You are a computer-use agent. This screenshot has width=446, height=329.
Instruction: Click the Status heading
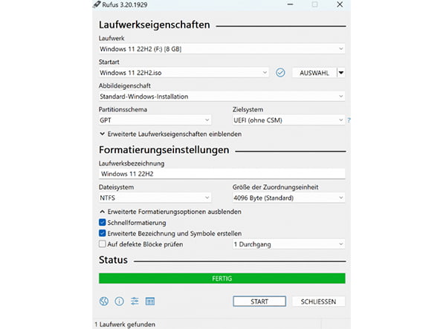[113, 260]
